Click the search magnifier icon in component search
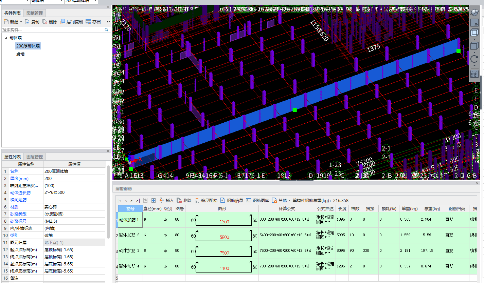This screenshot has height=283, width=484. [107, 30]
